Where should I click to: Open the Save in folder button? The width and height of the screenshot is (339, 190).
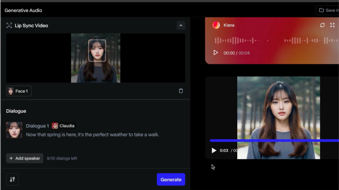pyautogui.click(x=328, y=10)
